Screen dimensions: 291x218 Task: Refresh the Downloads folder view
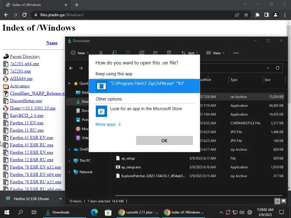[x=278, y=68]
